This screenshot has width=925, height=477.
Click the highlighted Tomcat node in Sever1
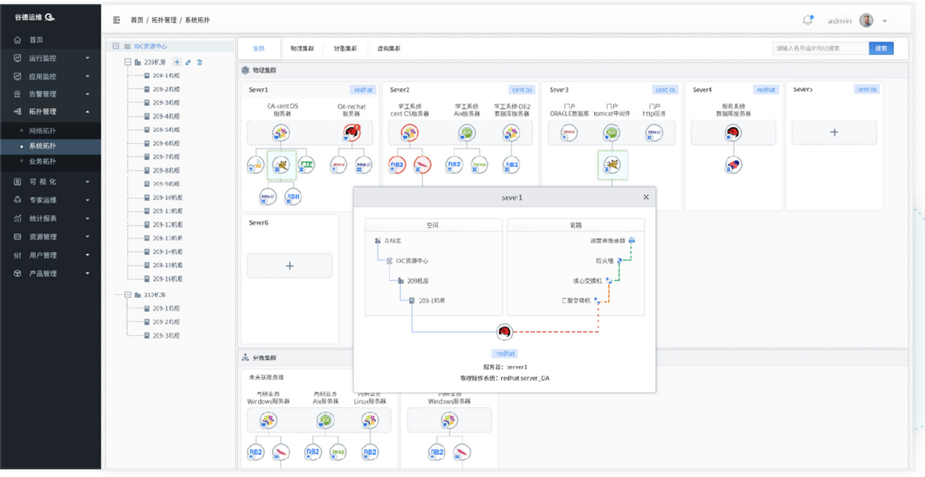[x=280, y=165]
